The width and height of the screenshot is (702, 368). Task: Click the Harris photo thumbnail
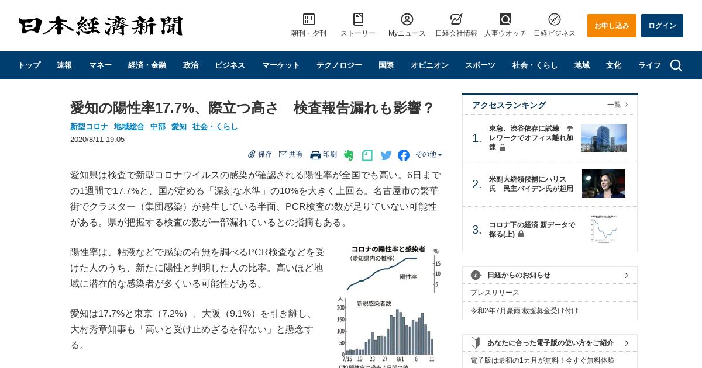(604, 183)
